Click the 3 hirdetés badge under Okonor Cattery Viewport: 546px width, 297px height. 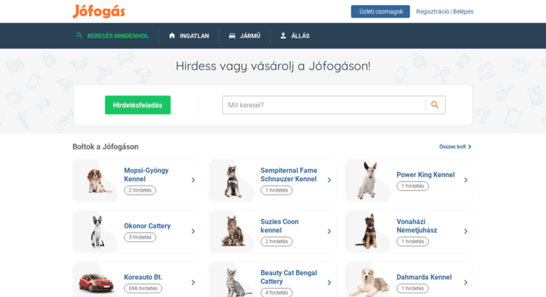(140, 237)
